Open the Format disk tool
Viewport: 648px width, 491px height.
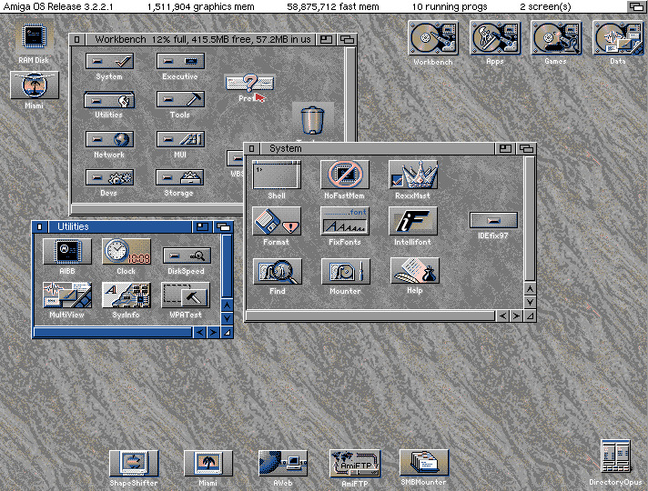click(277, 221)
